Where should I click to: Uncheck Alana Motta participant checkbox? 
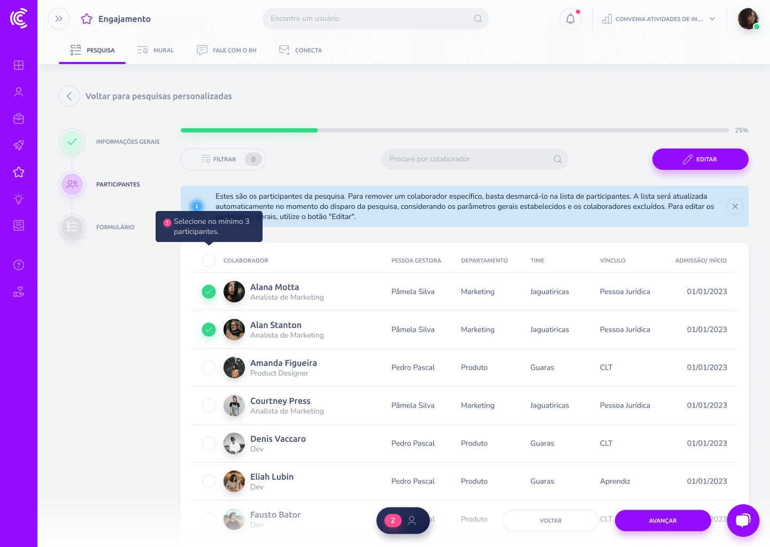(209, 292)
